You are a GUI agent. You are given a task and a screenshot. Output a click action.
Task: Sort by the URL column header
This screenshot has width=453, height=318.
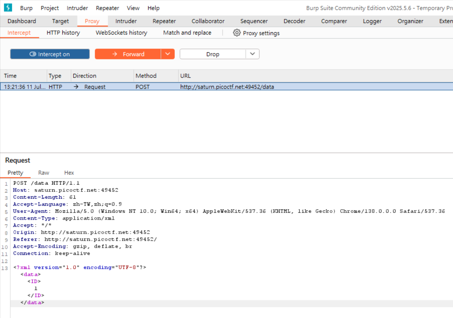click(x=316, y=75)
